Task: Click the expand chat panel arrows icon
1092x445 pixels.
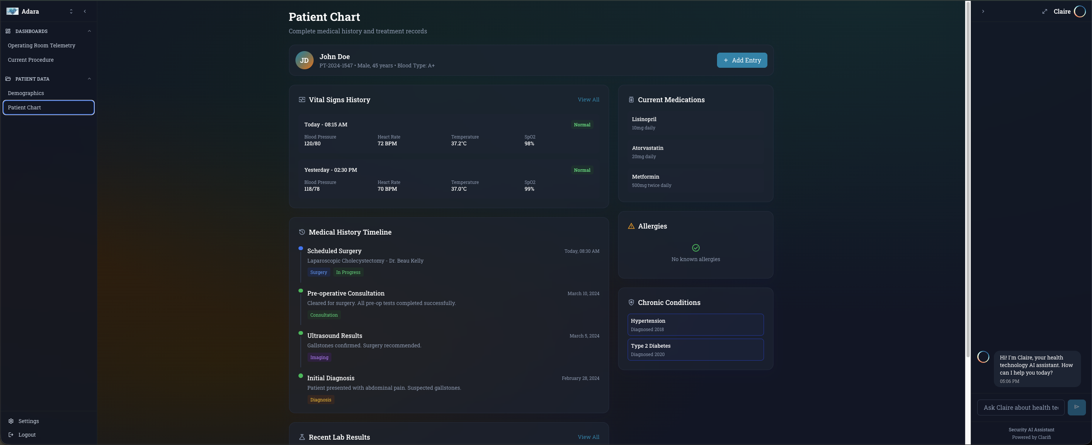Action: tap(1044, 11)
